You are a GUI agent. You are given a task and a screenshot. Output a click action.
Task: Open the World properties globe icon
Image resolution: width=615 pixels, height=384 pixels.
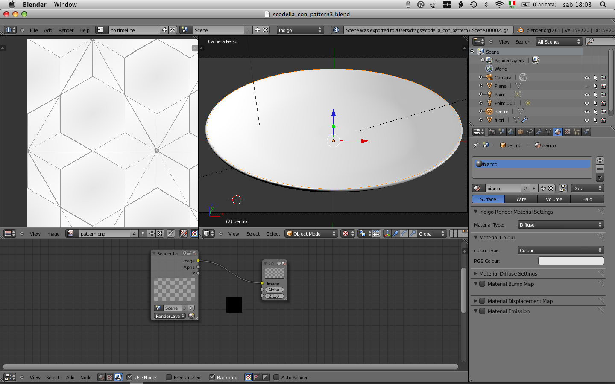point(511,132)
